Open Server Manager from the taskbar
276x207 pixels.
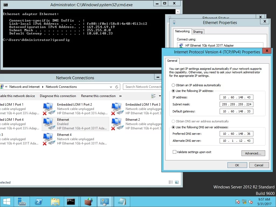[22, 202]
